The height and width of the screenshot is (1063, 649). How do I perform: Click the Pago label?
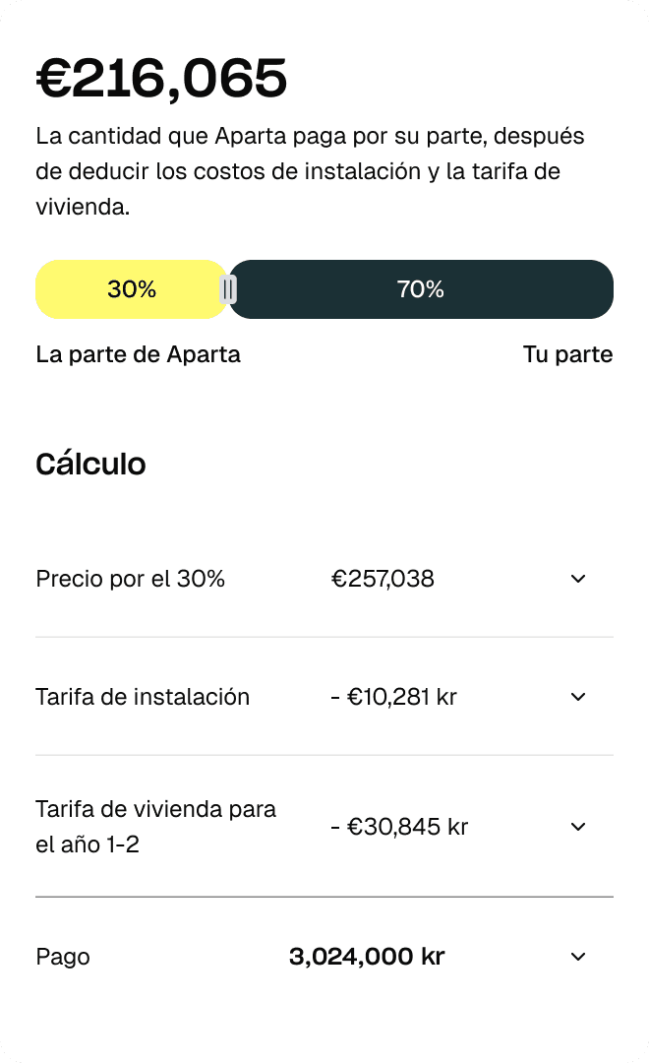[63, 957]
